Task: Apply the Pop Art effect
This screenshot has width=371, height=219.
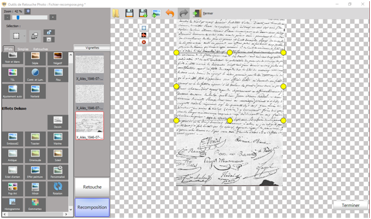Action: [x=12, y=188]
